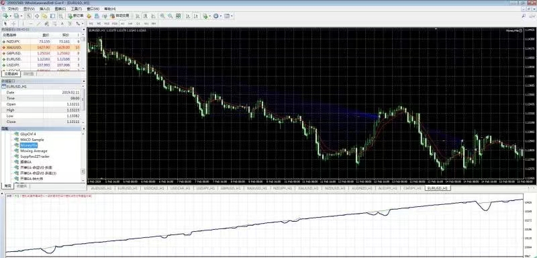Click the tile windows grid icon
Image resolution: width=537 pixels, height=258 pixels.
[178, 15]
